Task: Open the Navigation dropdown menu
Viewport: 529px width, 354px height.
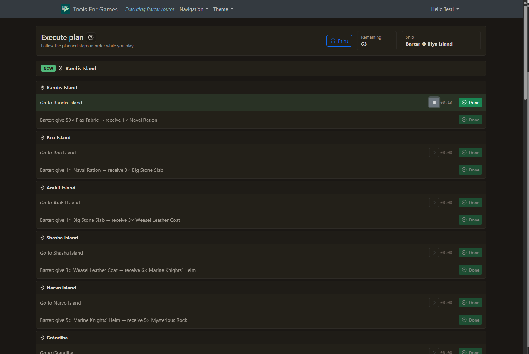Action: (x=194, y=9)
